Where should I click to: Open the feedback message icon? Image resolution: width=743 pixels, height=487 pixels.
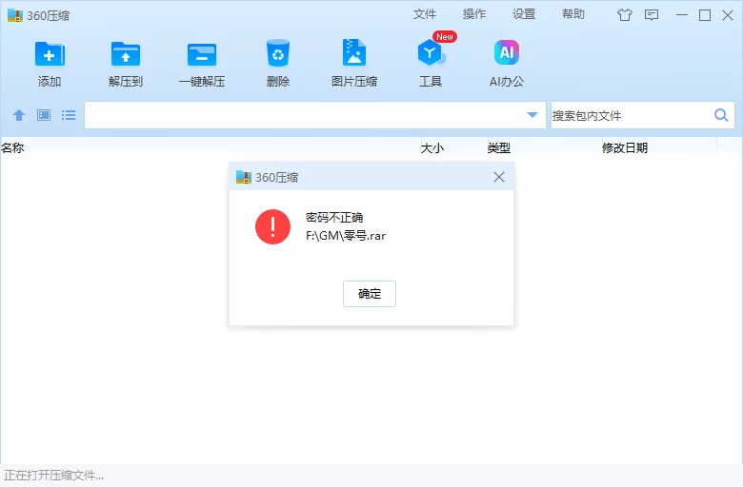(x=652, y=15)
